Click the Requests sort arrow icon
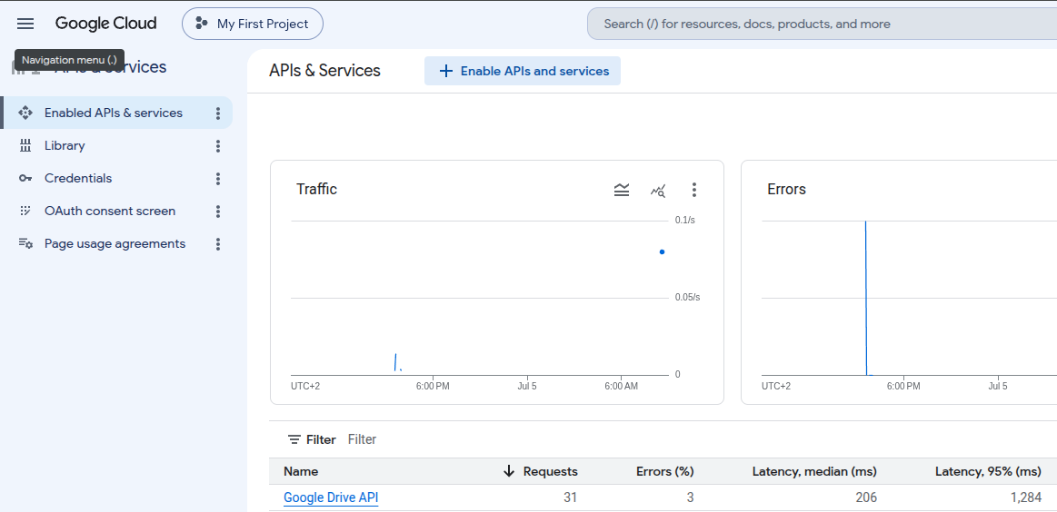 point(509,471)
